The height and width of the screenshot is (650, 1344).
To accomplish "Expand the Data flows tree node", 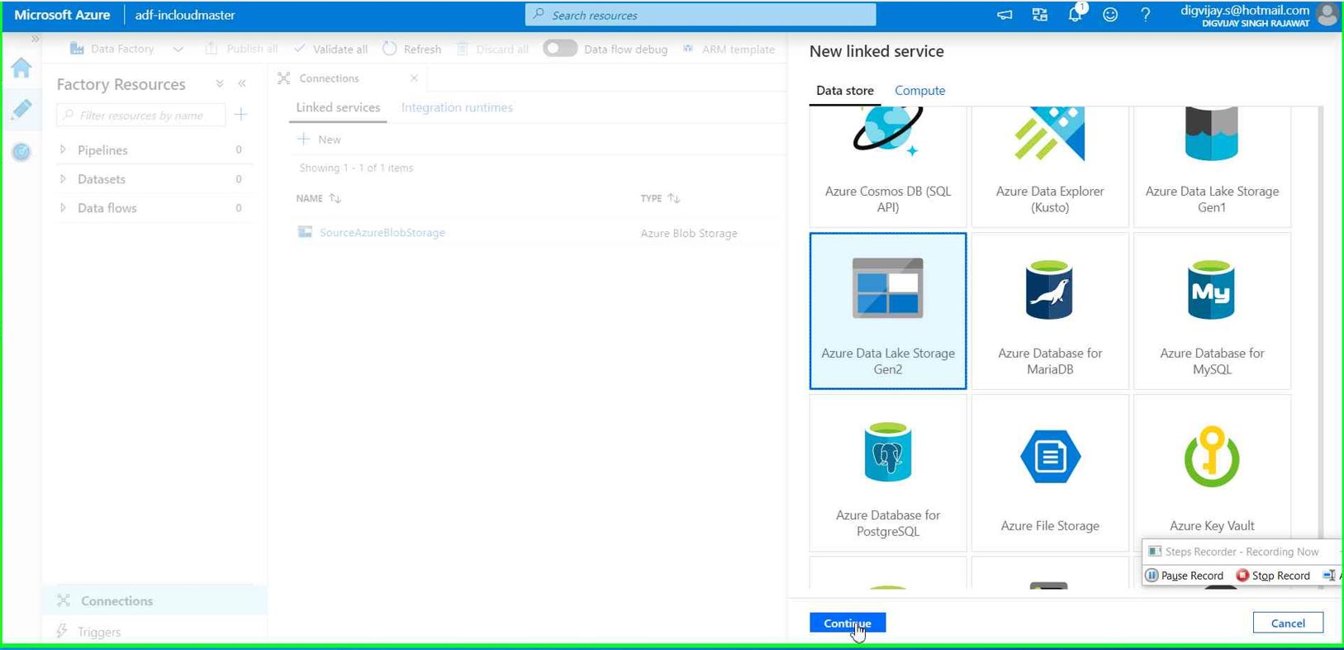I will click(63, 207).
